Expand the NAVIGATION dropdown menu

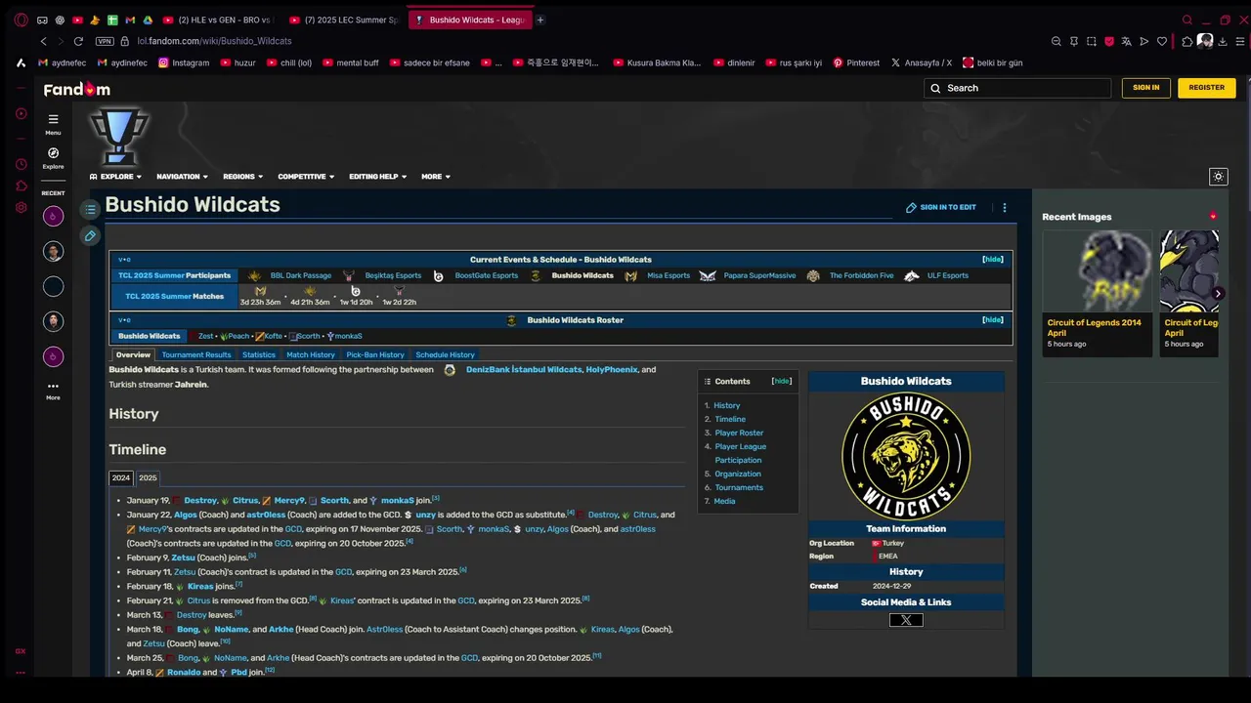pos(182,177)
